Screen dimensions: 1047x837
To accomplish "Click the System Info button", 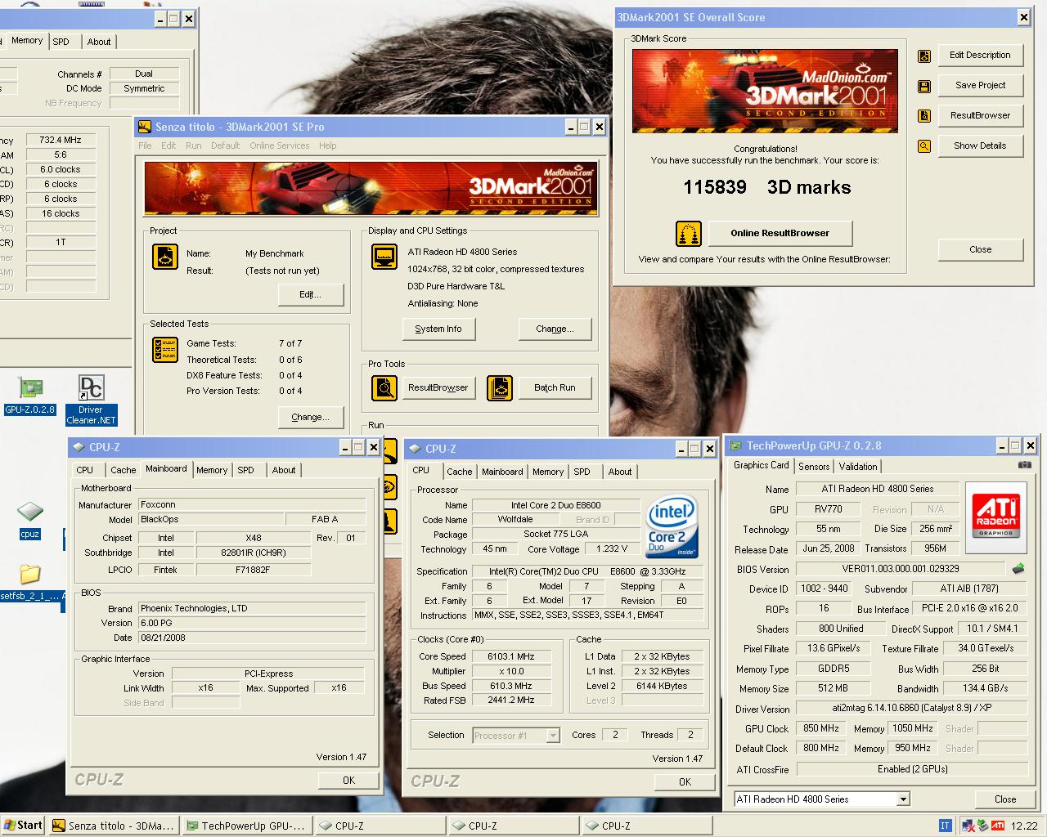I will click(438, 329).
